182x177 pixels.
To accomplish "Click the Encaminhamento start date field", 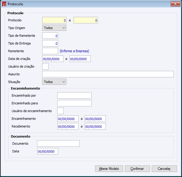I will click(x=68, y=119).
